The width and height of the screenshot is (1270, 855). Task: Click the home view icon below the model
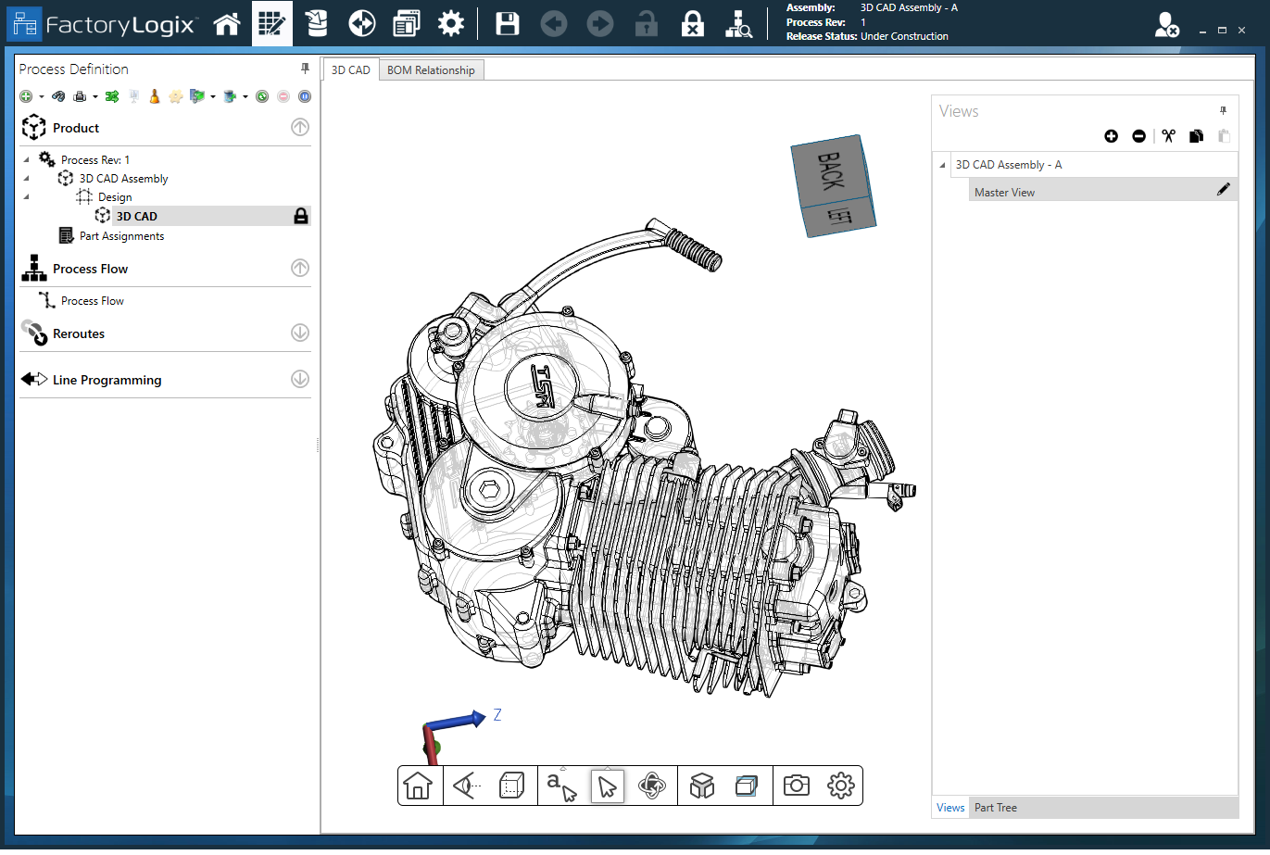(418, 786)
